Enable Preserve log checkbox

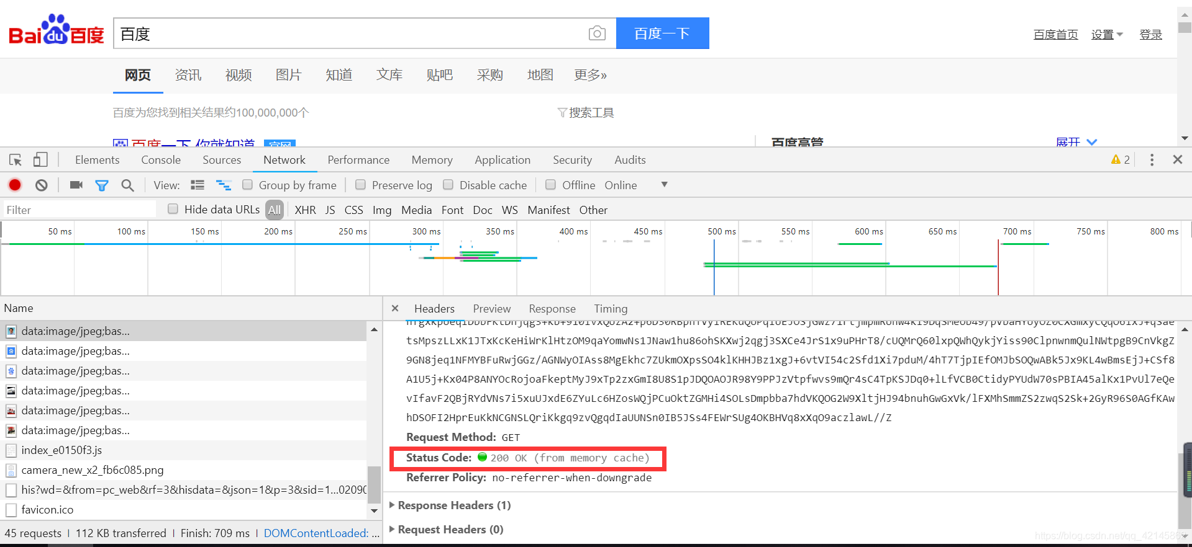[x=360, y=185]
